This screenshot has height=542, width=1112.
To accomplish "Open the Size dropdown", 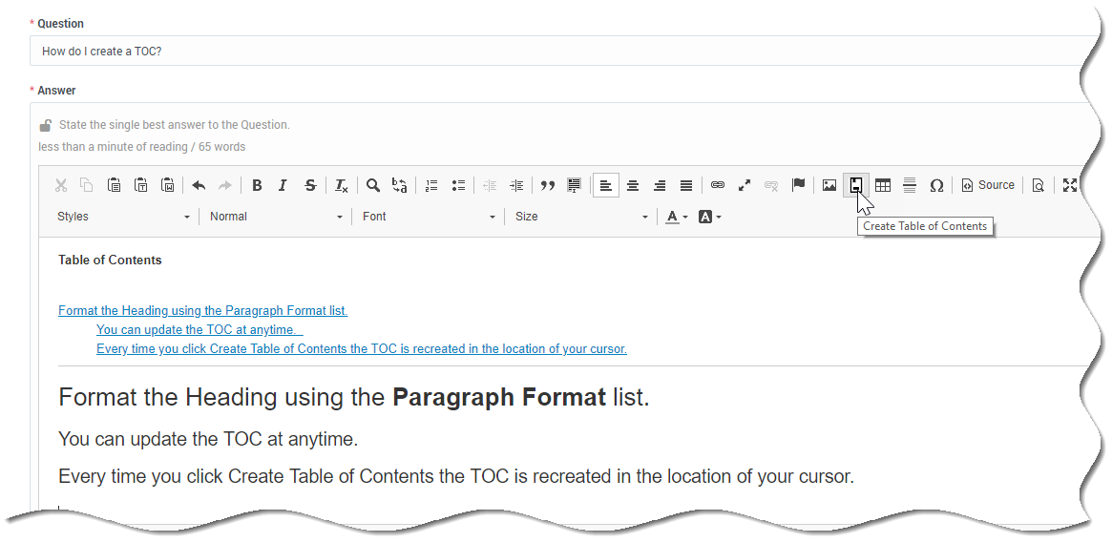I will coord(581,217).
